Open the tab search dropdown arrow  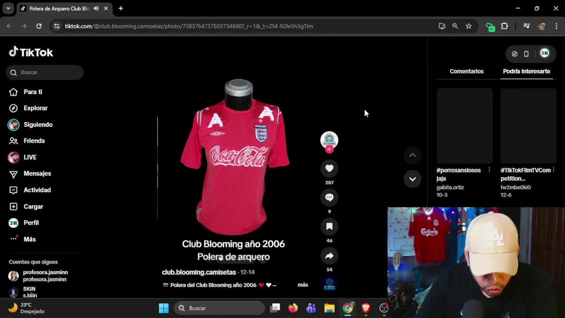[x=8, y=8]
